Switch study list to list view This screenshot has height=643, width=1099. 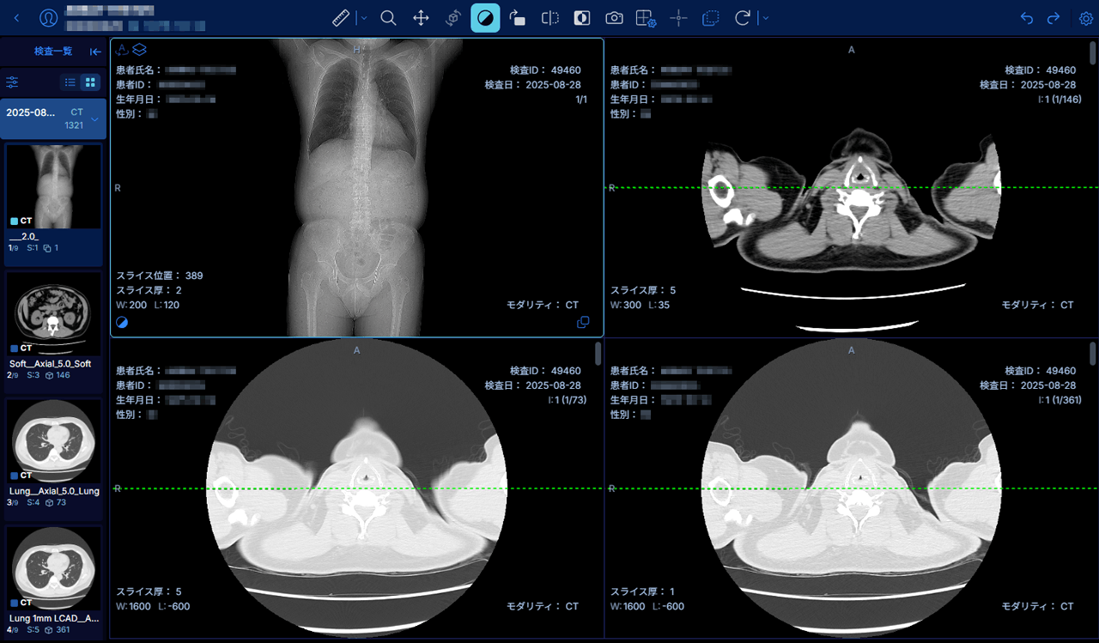pos(70,82)
